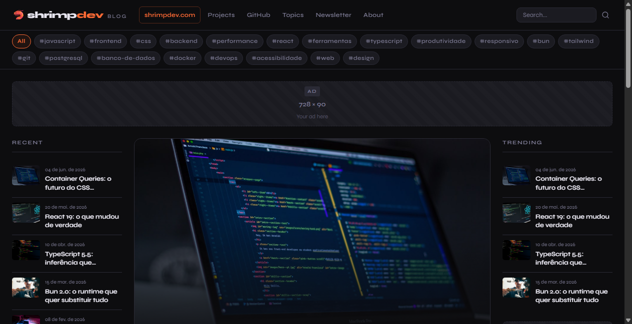Open the Projects menu item
The height and width of the screenshot is (324, 632).
pyautogui.click(x=221, y=15)
